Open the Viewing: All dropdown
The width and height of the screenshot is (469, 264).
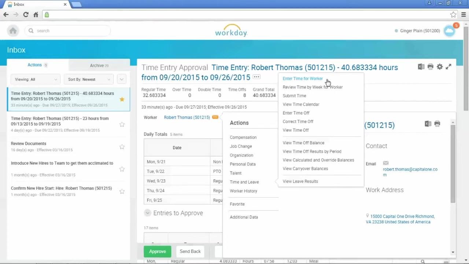pos(36,79)
